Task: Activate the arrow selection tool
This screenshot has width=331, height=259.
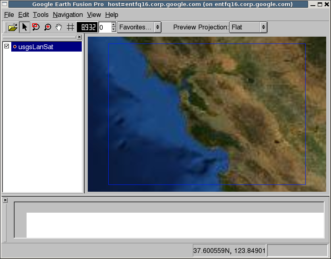Action: (25, 27)
